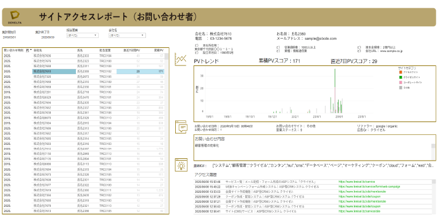Click the gray site category legend swatch
Screen dimensions: 438x222
tap(400, 88)
